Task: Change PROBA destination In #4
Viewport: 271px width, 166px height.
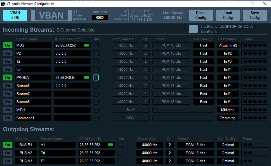Action: (228, 77)
